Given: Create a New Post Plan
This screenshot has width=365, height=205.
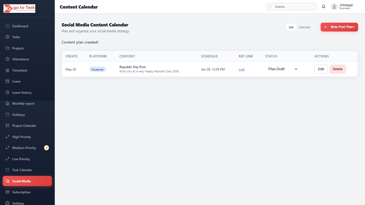Looking at the screenshot, I should [x=339, y=27].
